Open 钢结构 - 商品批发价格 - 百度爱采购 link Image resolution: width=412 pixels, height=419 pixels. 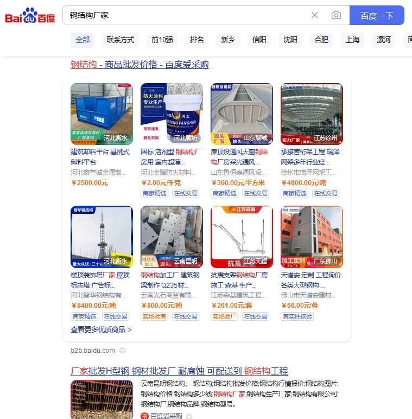tap(140, 65)
